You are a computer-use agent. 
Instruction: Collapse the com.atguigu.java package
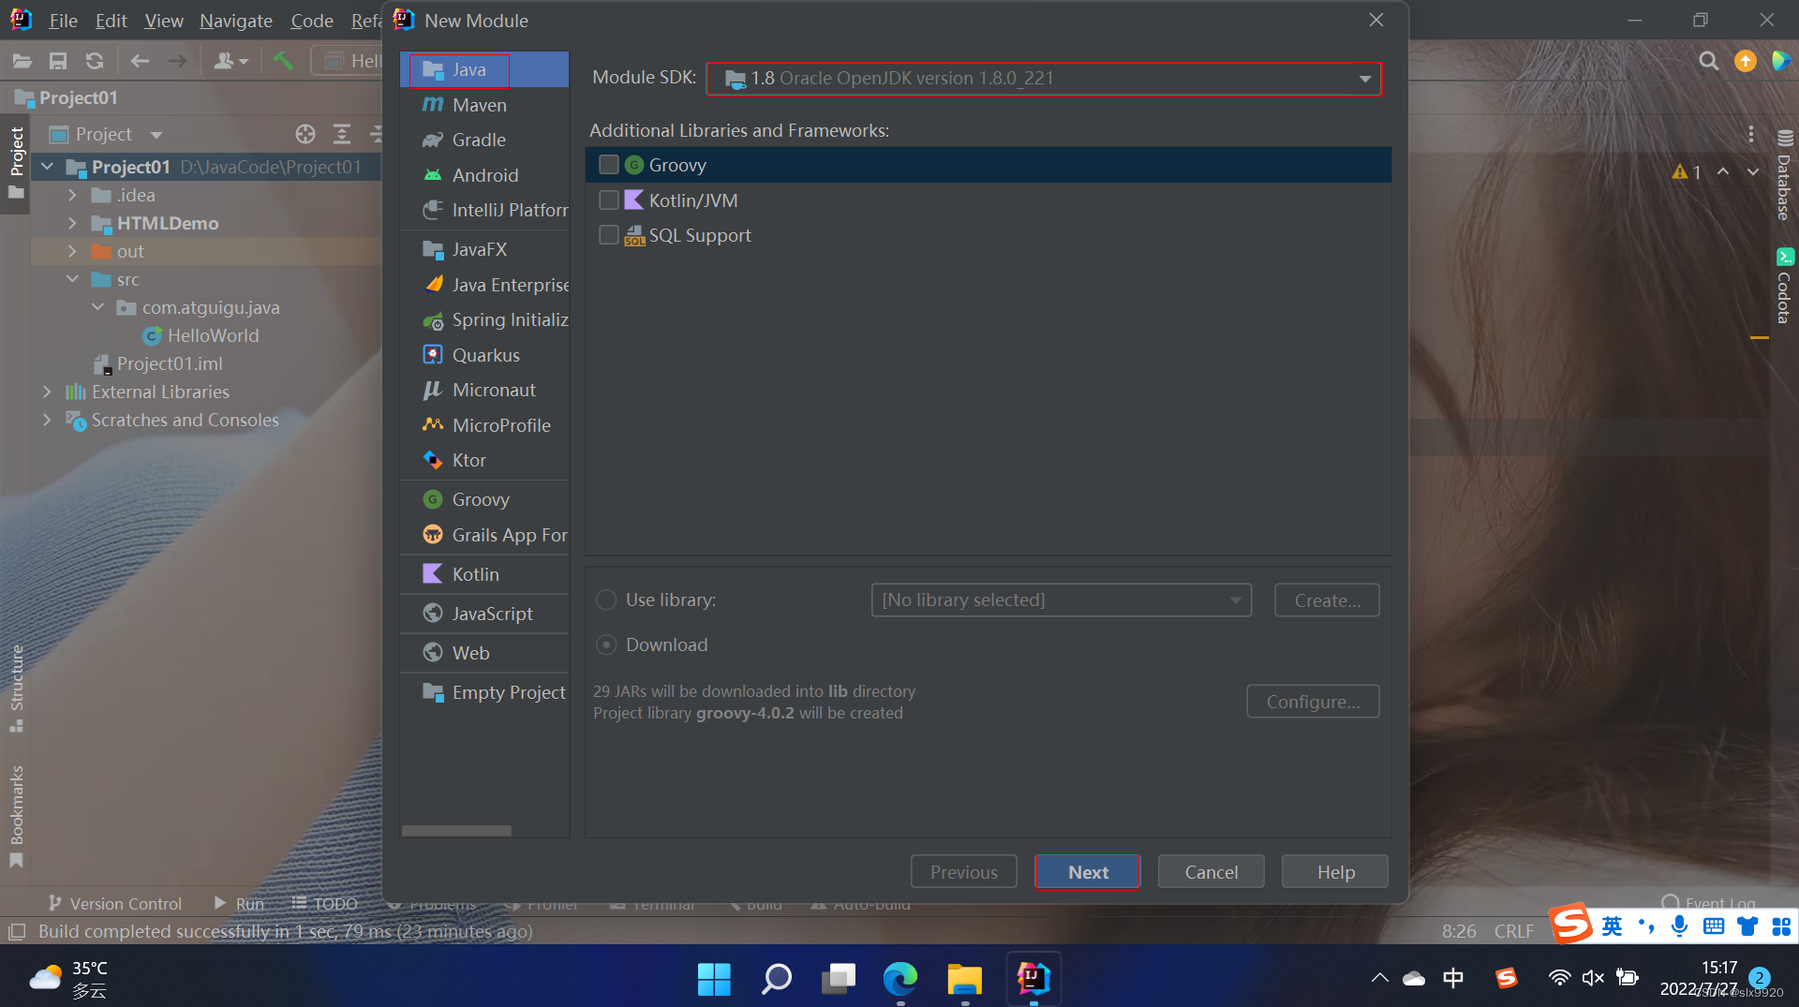point(97,307)
